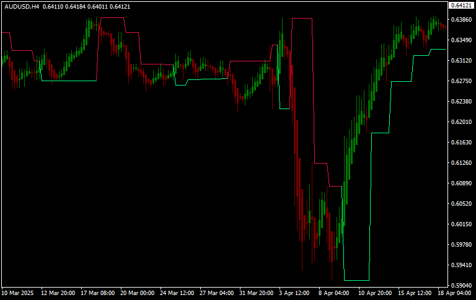Select the low price 0.64011 in header
Image resolution: width=476 pixels, height=300 pixels.
coord(97,6)
